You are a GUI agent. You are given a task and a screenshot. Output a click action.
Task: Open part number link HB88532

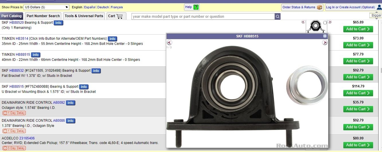pyautogui.click(x=17, y=71)
